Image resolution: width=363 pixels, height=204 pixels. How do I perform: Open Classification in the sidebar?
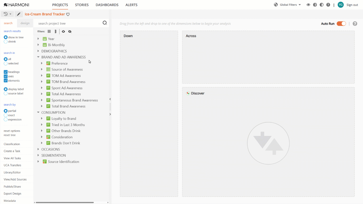pyautogui.click(x=12, y=144)
